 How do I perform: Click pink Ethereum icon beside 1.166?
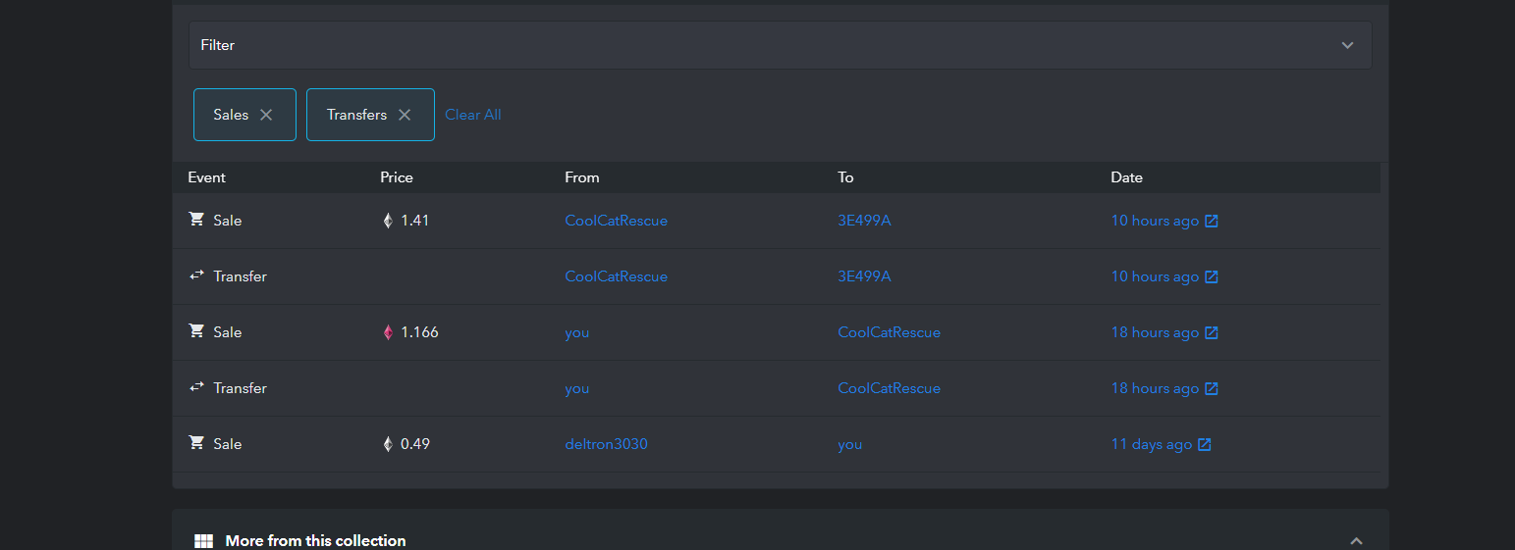coord(388,332)
